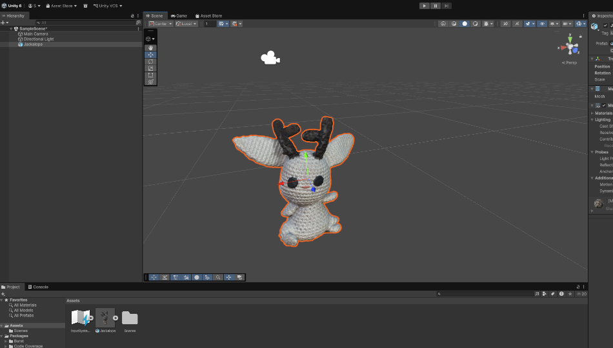The height and width of the screenshot is (348, 613).
Task: Open the scene effects dropdown arrow
Action: (x=533, y=24)
